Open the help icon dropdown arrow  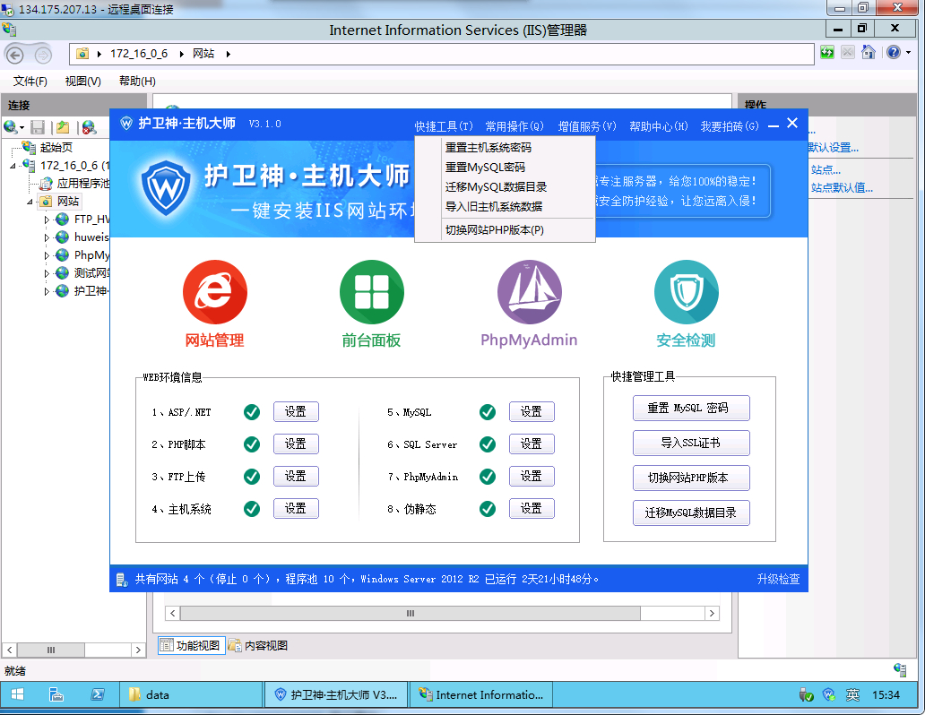click(x=909, y=53)
